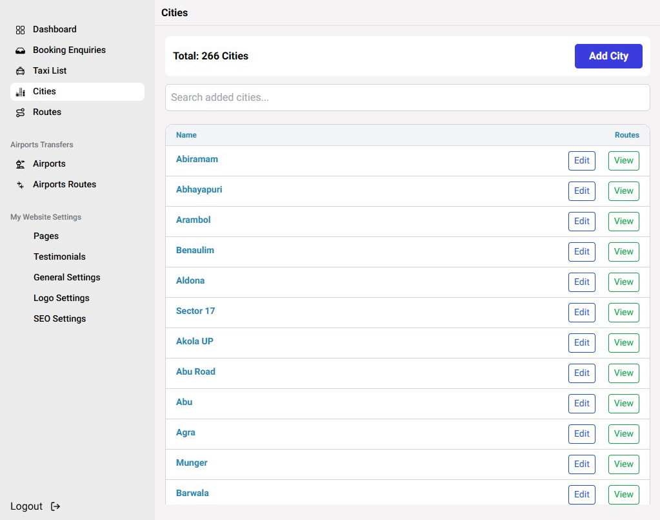660x520 pixels.
Task: Click the Airports plane icon
Action: pos(20,164)
